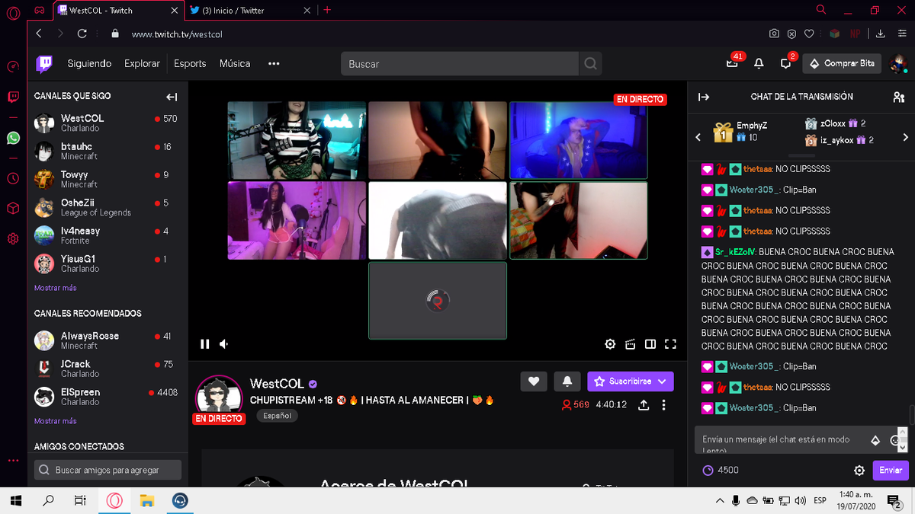This screenshot has width=915, height=514.
Task: Create a clip with clapperboard icon
Action: pos(630,344)
